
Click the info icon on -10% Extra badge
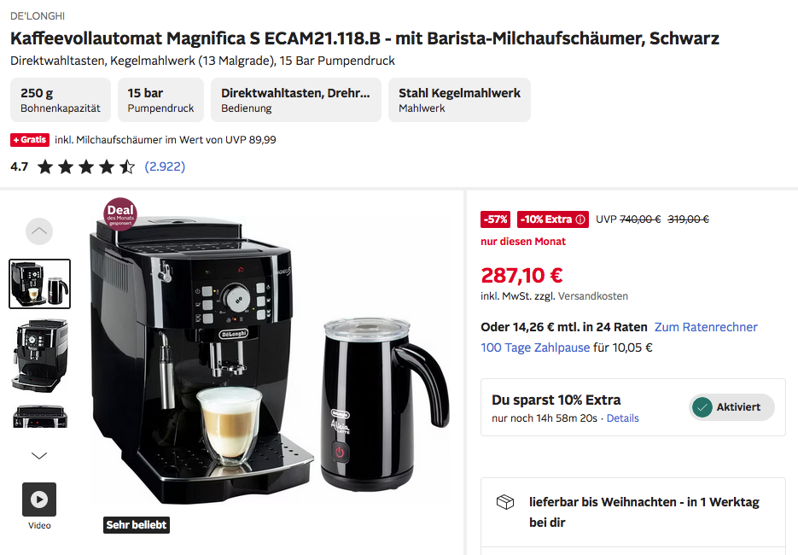pyautogui.click(x=580, y=219)
